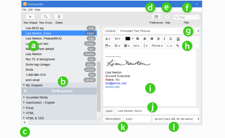Viewport: 225px width, 138px height.
Task: Open the time macro clock dropdown
Action: pos(117,46)
